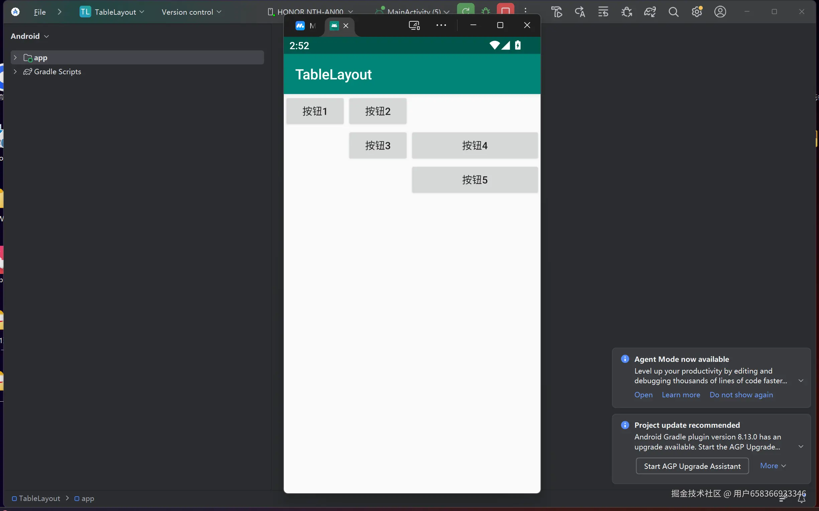Click the Attach Debugger to process icon
The width and height of the screenshot is (819, 511).
pos(626,12)
